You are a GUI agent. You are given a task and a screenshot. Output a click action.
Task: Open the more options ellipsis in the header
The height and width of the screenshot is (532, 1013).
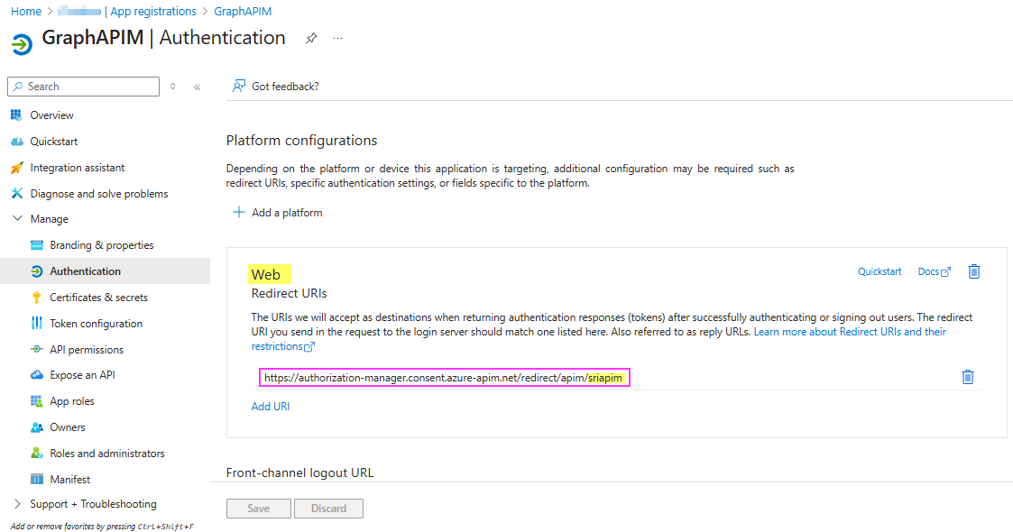click(338, 38)
